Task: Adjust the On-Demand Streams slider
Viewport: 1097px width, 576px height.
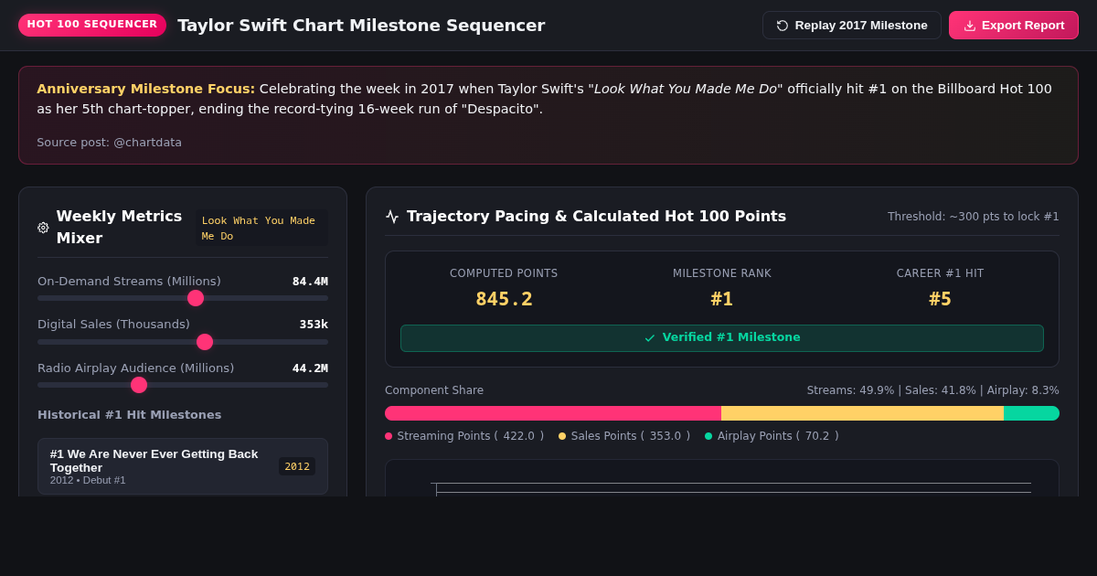Action: pyautogui.click(x=183, y=298)
